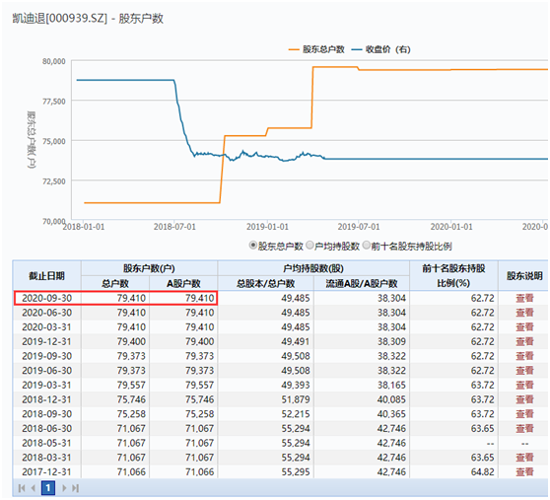Click 总股本/总户数 value 51,879
Viewport: 550px width, 500px height.
click(296, 399)
